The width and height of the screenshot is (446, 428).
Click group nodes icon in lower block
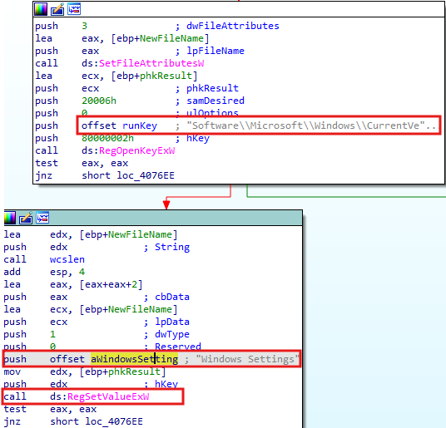click(x=42, y=218)
